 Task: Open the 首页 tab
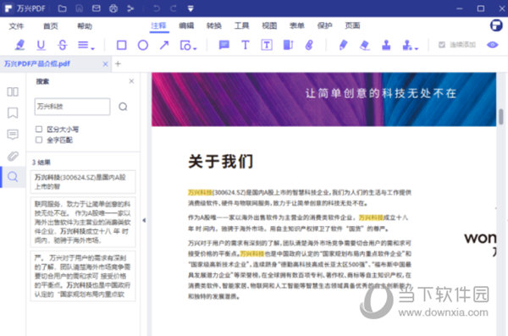tap(51, 26)
